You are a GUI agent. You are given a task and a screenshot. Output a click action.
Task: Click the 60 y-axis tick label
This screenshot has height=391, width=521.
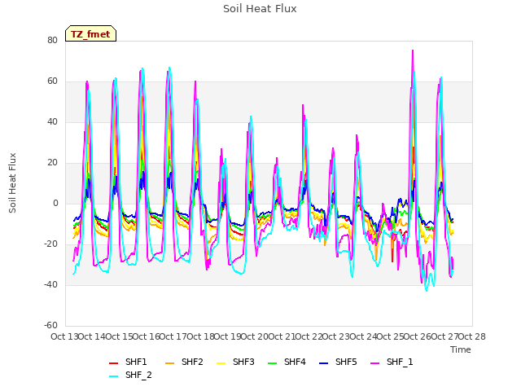(52, 81)
